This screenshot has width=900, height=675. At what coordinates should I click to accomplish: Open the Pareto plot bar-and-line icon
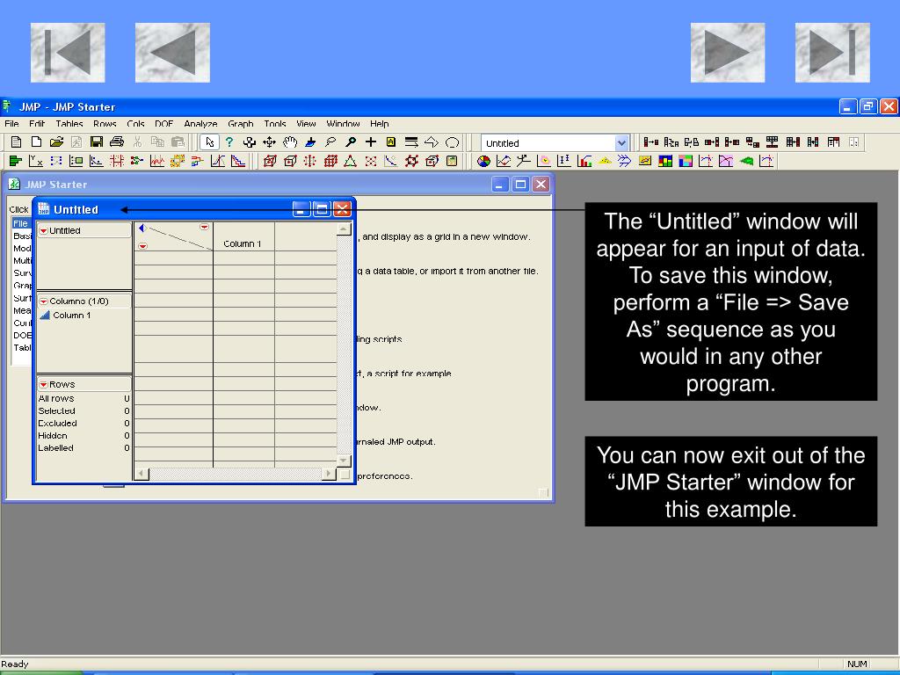click(584, 162)
